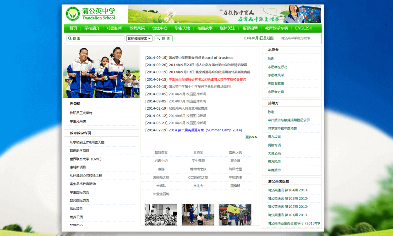Open 审计报告与接受捐赠登记公示 link
393x236 pixels.
(289, 120)
